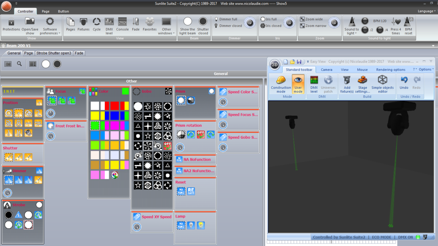Open the Fixtures view

point(83,24)
